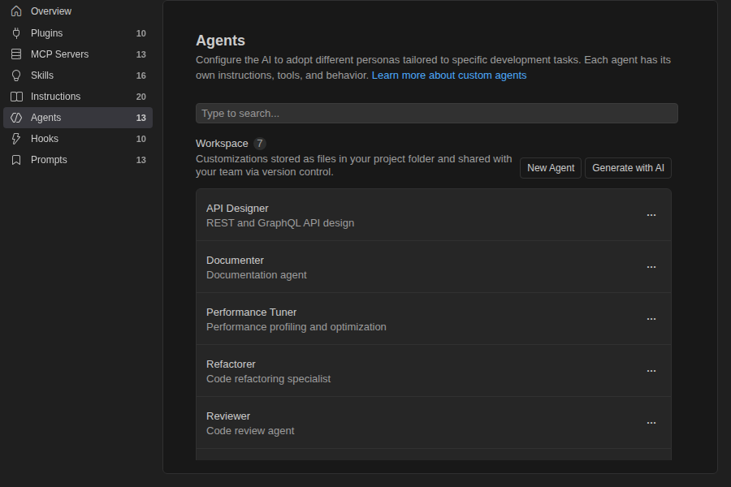Screen dimensions: 731x487
Task: Click the Prompts bookmark icon
Action: pyautogui.click(x=16, y=160)
